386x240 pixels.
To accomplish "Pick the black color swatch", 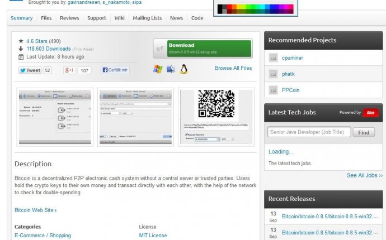I will pos(220,9).
